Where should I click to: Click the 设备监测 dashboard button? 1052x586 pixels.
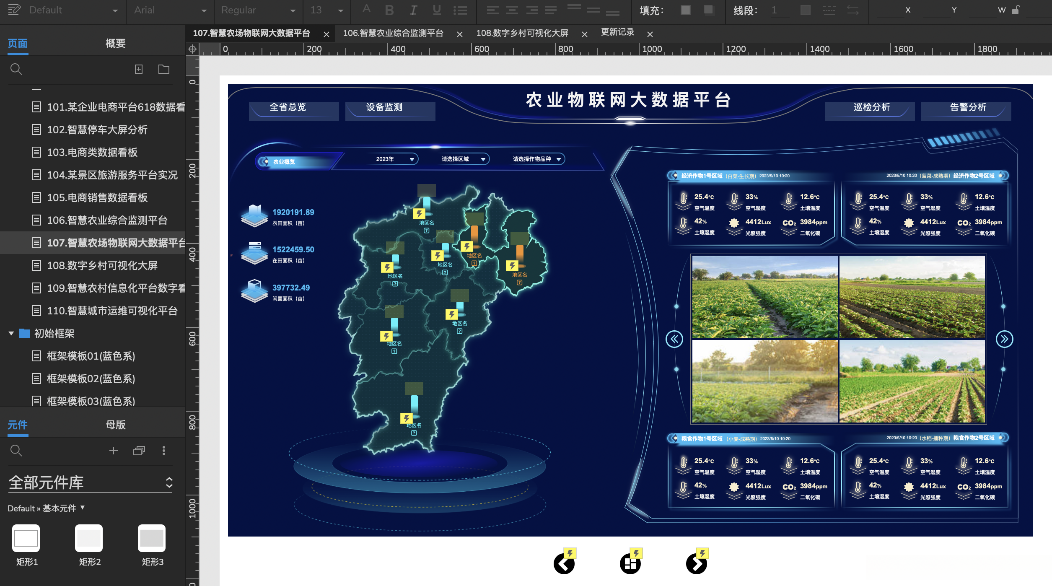(384, 107)
